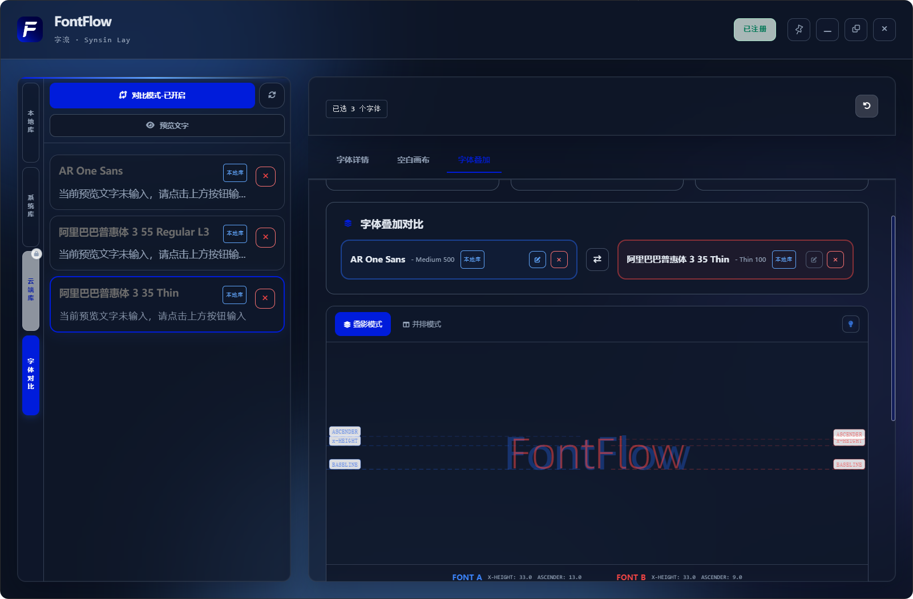Screen dimensions: 913x599
Task: Click the lock icon on 云端库 tab
Action: [x=37, y=253]
